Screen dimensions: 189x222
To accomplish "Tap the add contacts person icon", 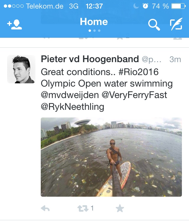I will tap(14, 25).
